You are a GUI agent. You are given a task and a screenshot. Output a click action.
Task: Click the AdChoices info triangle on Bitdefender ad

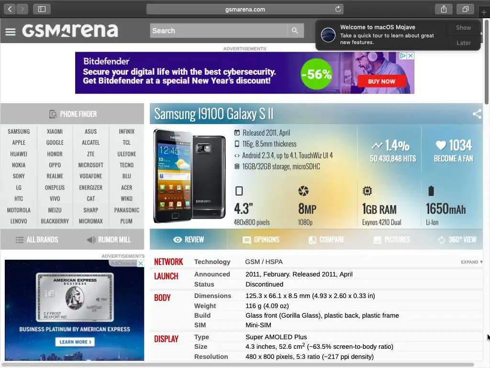point(403,56)
